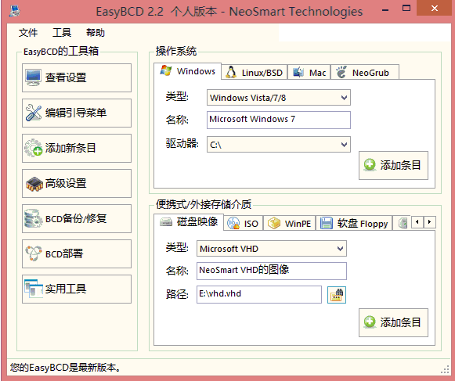Click 添加条目 button in portable media section
455x381 pixels.
point(393,322)
